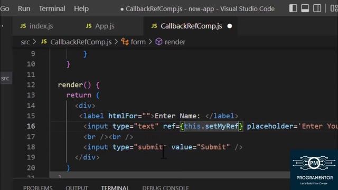Click the src breadcrumb segment
The image size is (338, 190).
point(25,42)
